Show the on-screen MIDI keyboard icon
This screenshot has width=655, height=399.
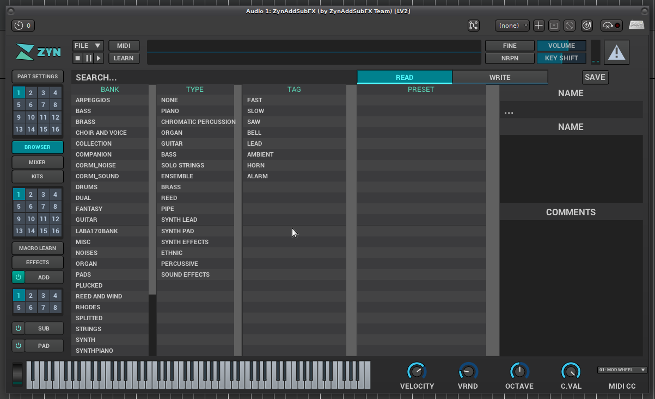[636, 25]
